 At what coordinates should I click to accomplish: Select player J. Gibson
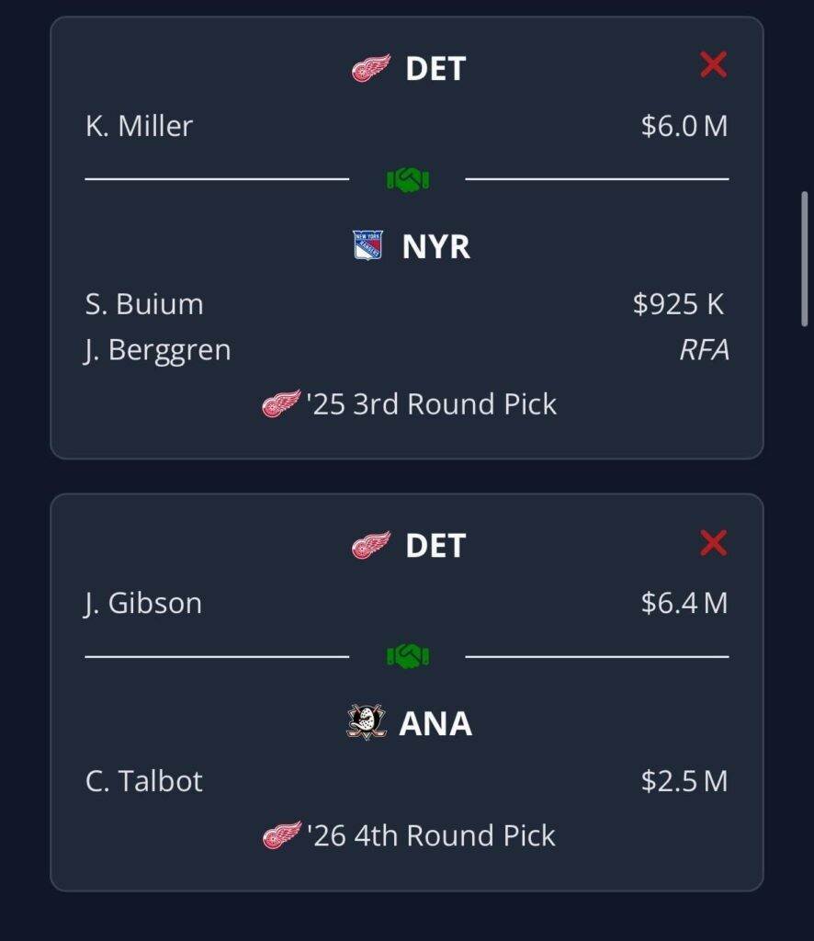[142, 603]
